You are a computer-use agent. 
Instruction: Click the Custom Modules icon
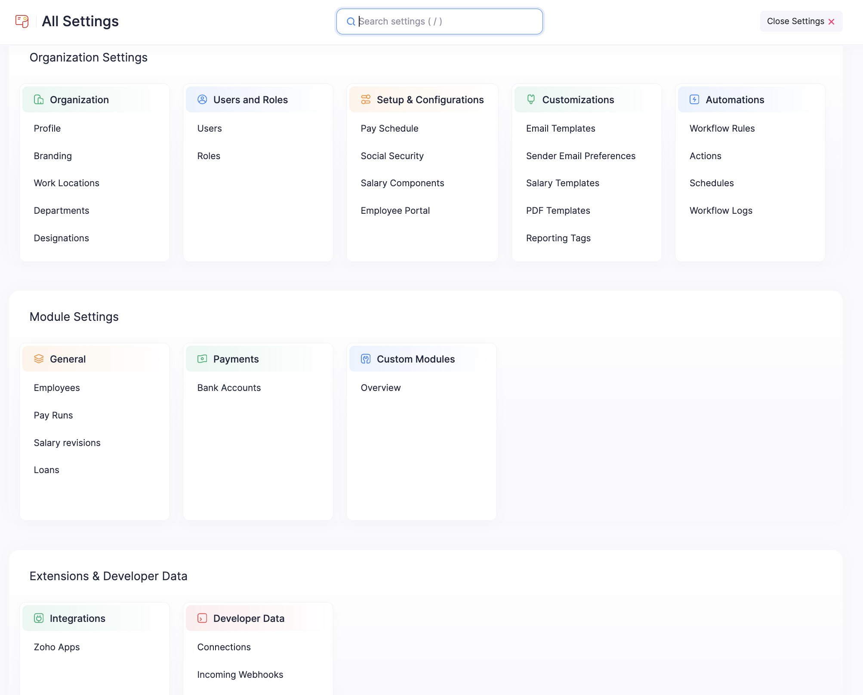[366, 359]
